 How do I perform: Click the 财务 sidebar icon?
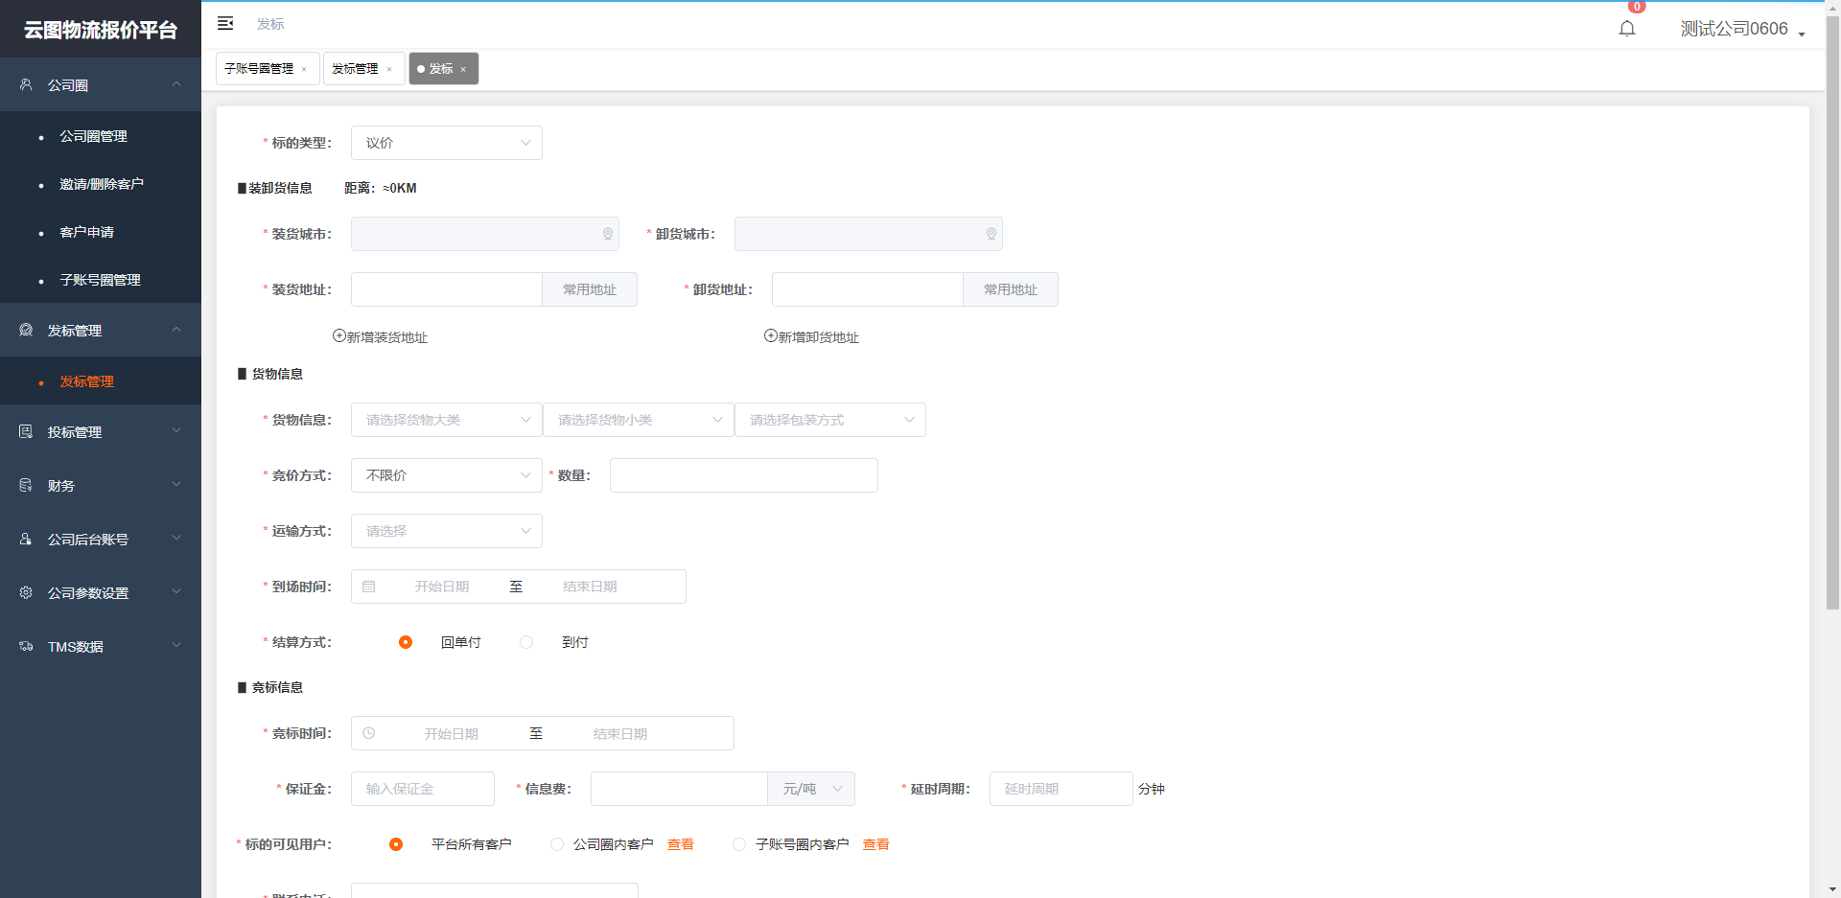[26, 485]
